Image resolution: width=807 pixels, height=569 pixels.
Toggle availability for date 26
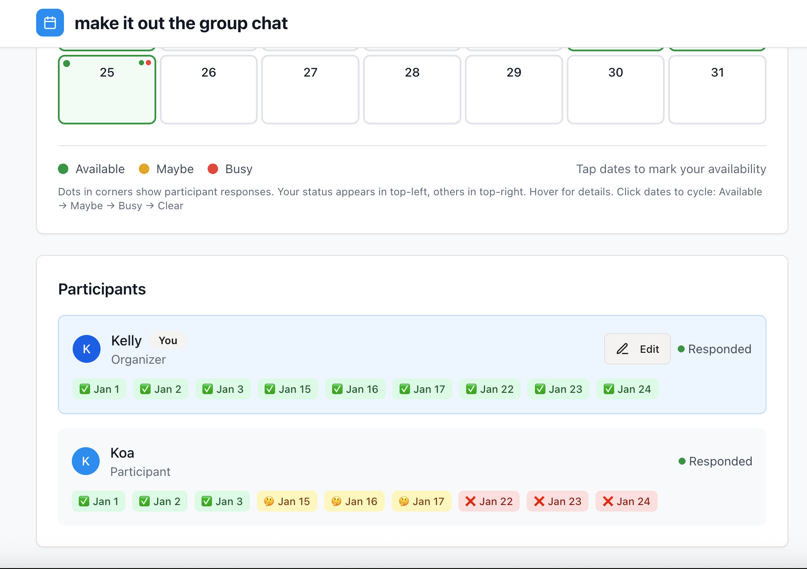pyautogui.click(x=208, y=90)
